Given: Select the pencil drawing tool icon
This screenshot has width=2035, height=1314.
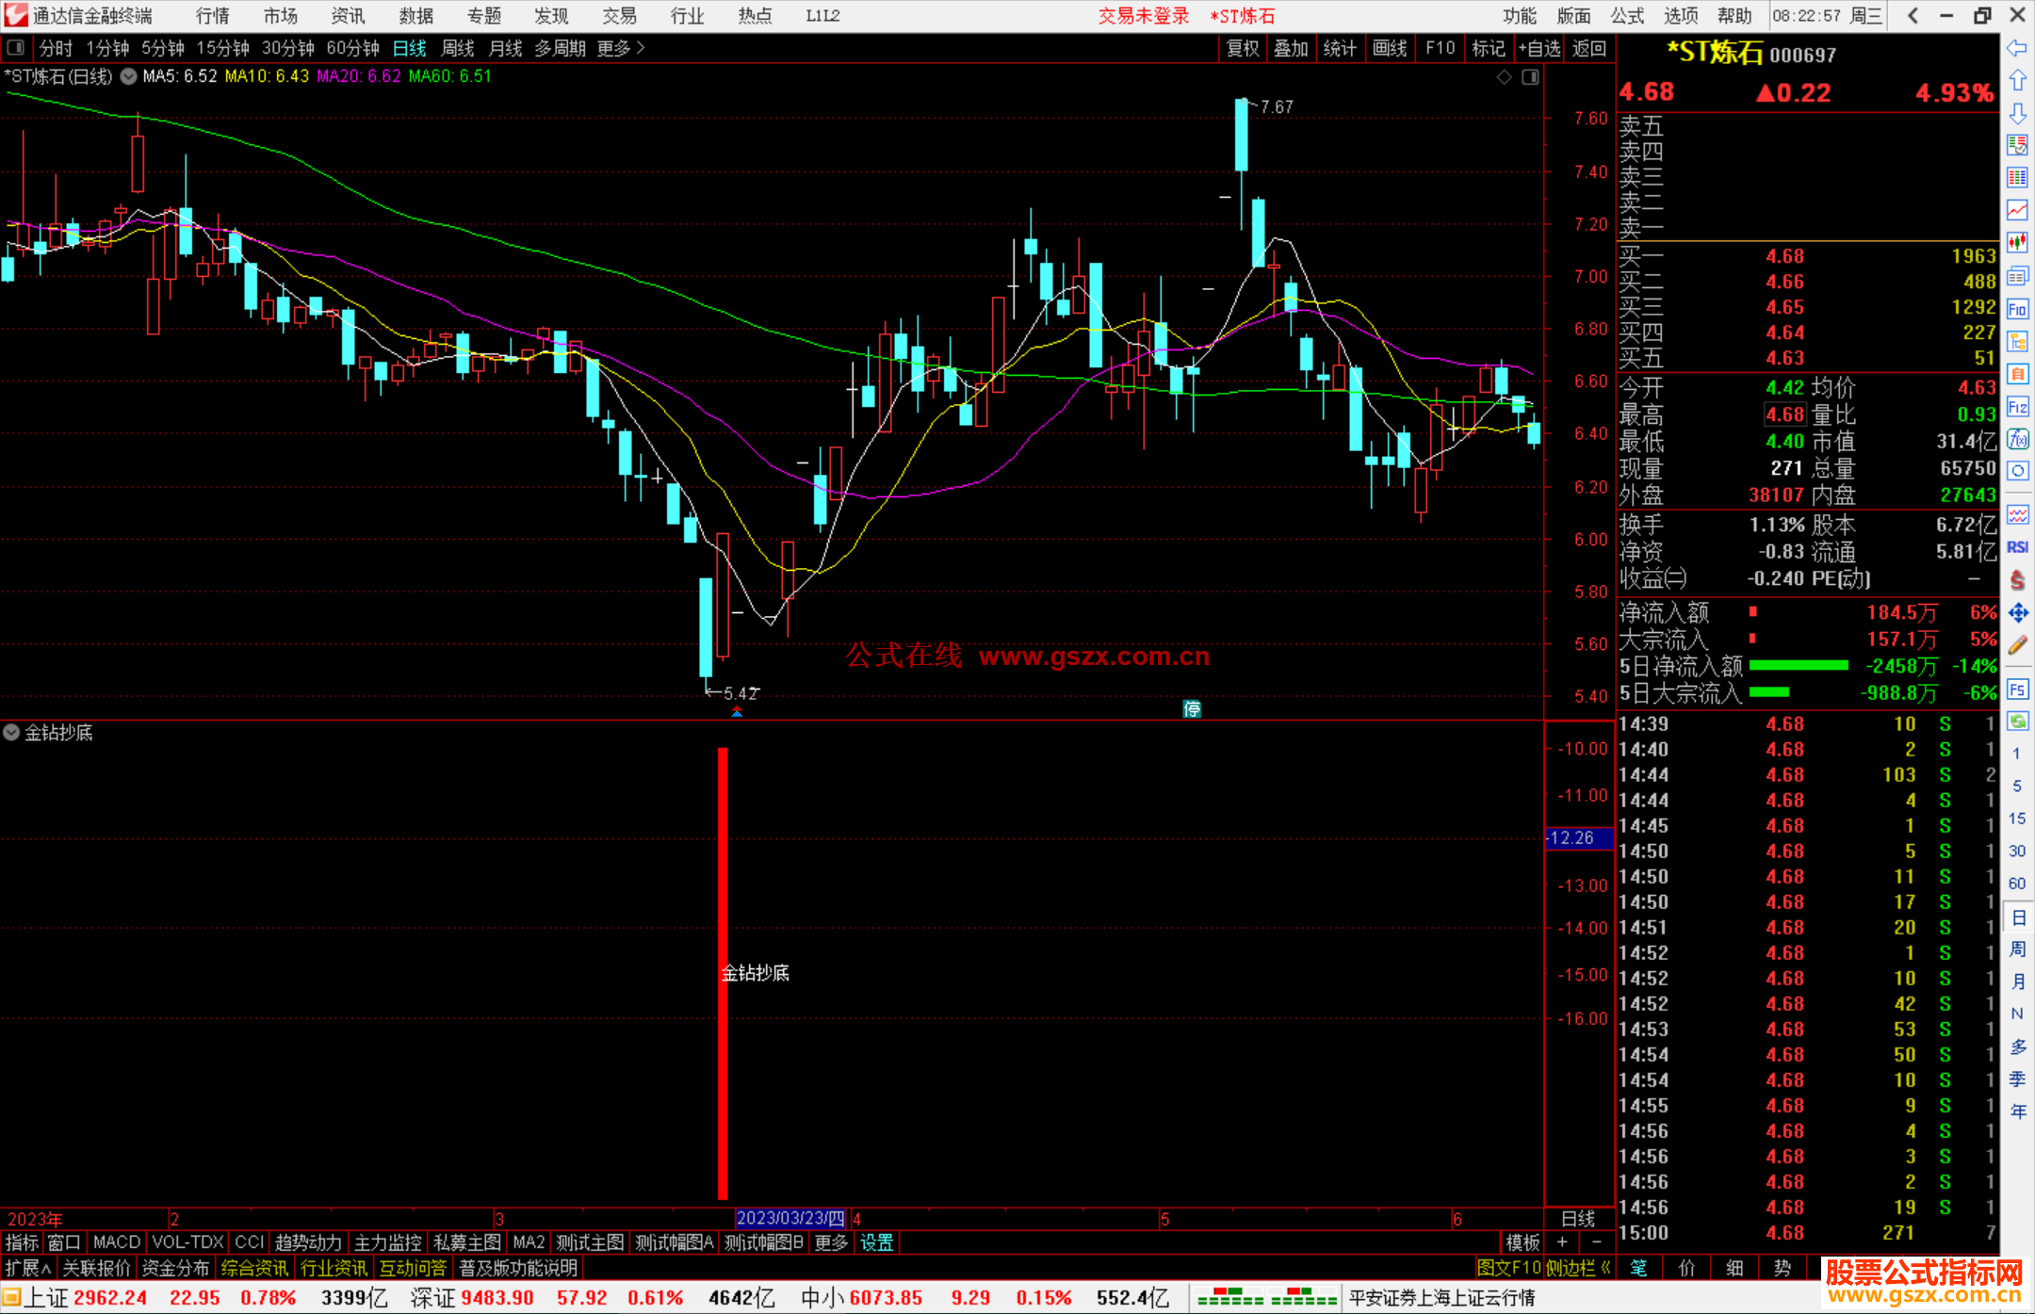Looking at the screenshot, I should [x=2017, y=646].
